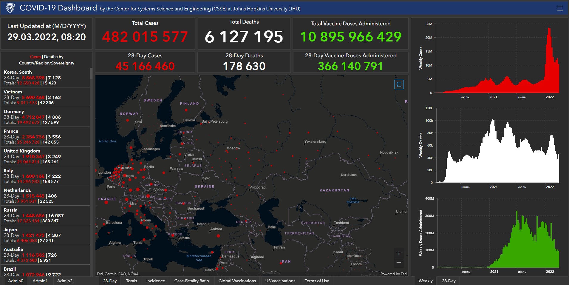Screen dimensions: 569x285
Task: Select the Admin2 tab
Action: [x=65, y=281]
